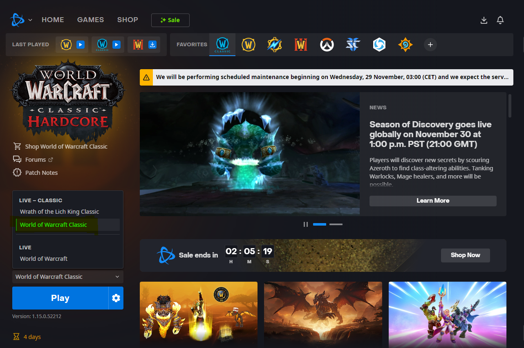This screenshot has height=348, width=524.
Task: Open the Season of Discovery news headline
Action: pyautogui.click(x=430, y=134)
